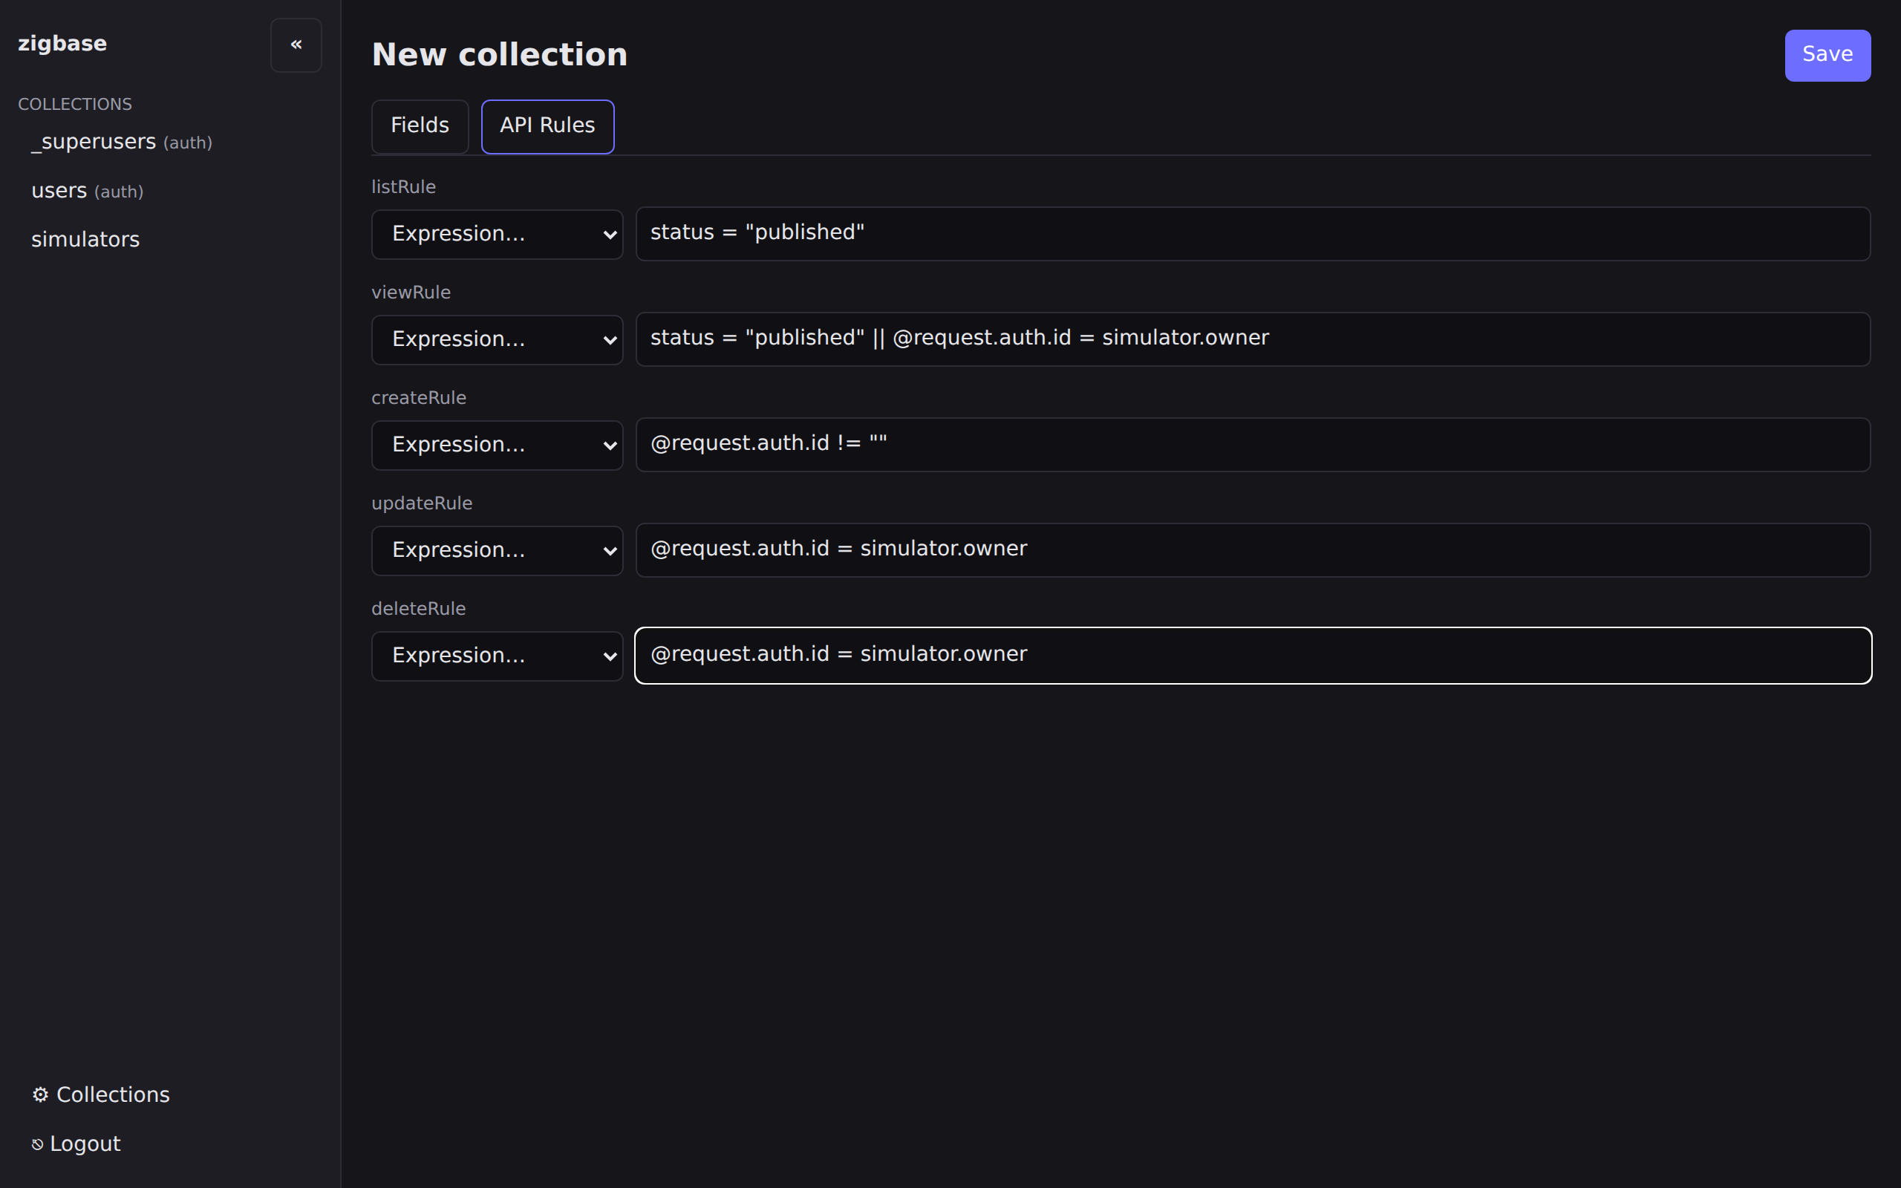Open the createRule Expression dropdown
Screen dimensions: 1901x1188
(x=498, y=445)
